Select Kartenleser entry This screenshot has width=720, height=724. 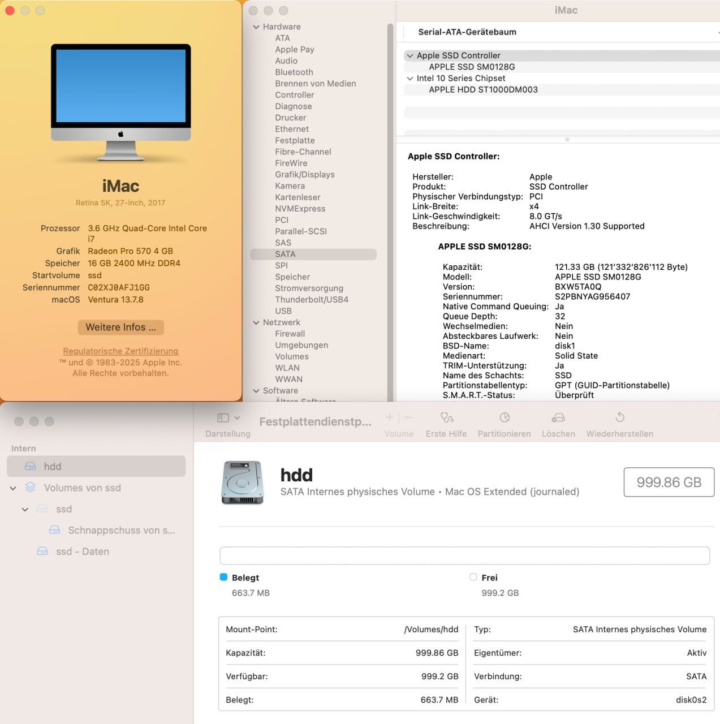point(298,197)
